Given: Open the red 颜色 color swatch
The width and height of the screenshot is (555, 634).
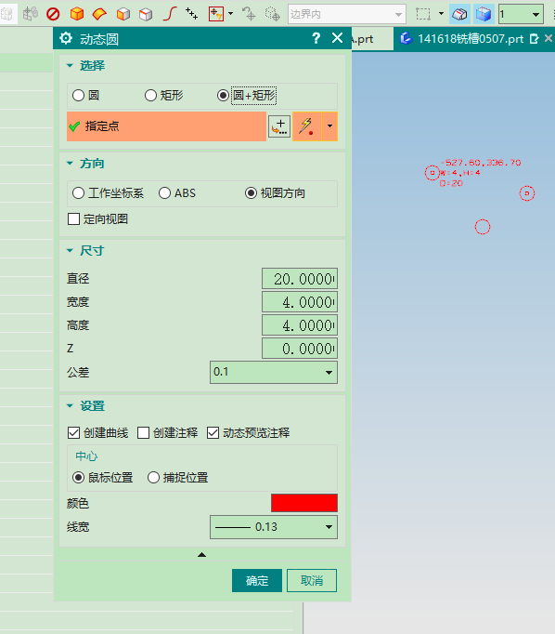Looking at the screenshot, I should (304, 503).
